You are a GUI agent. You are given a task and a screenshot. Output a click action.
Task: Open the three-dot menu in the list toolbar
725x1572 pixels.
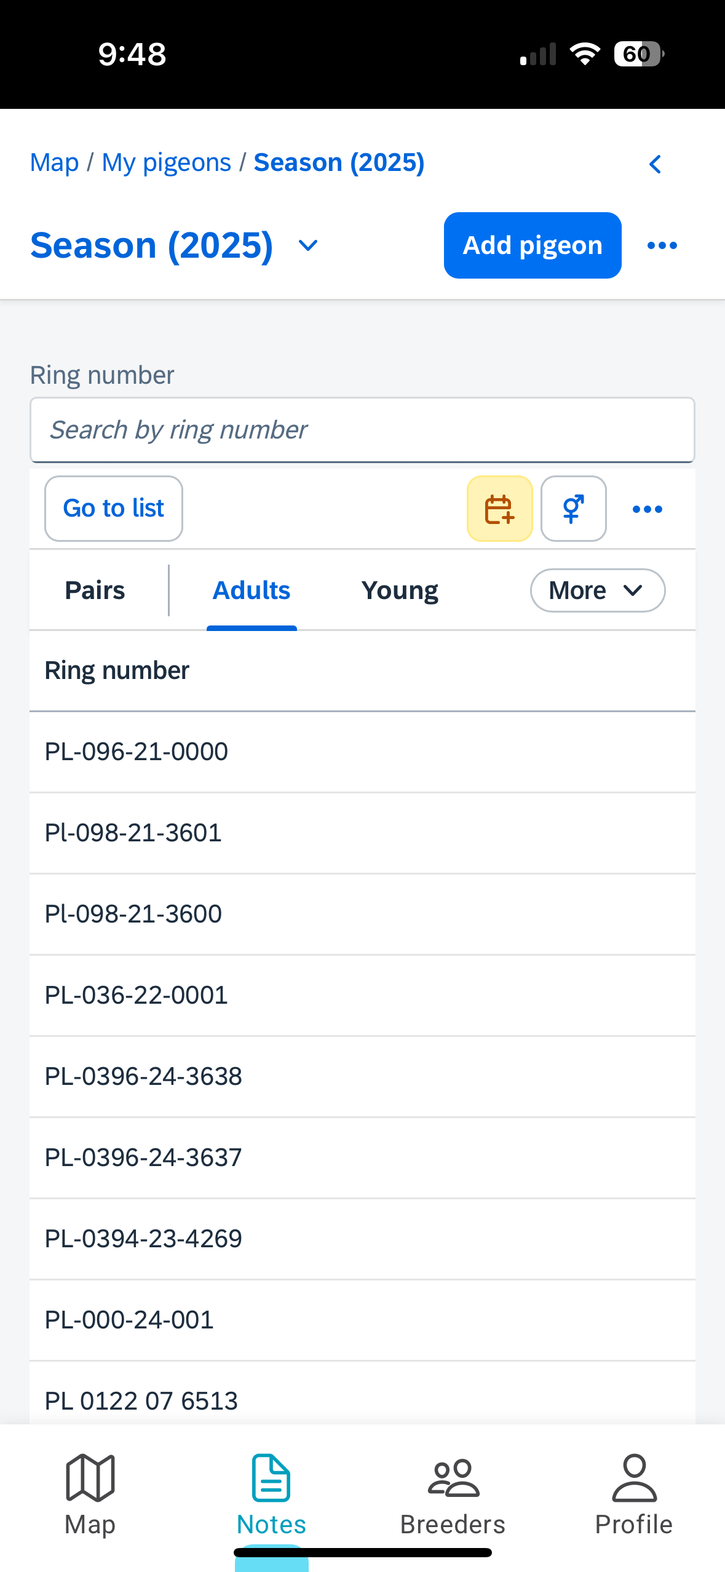[x=647, y=509]
